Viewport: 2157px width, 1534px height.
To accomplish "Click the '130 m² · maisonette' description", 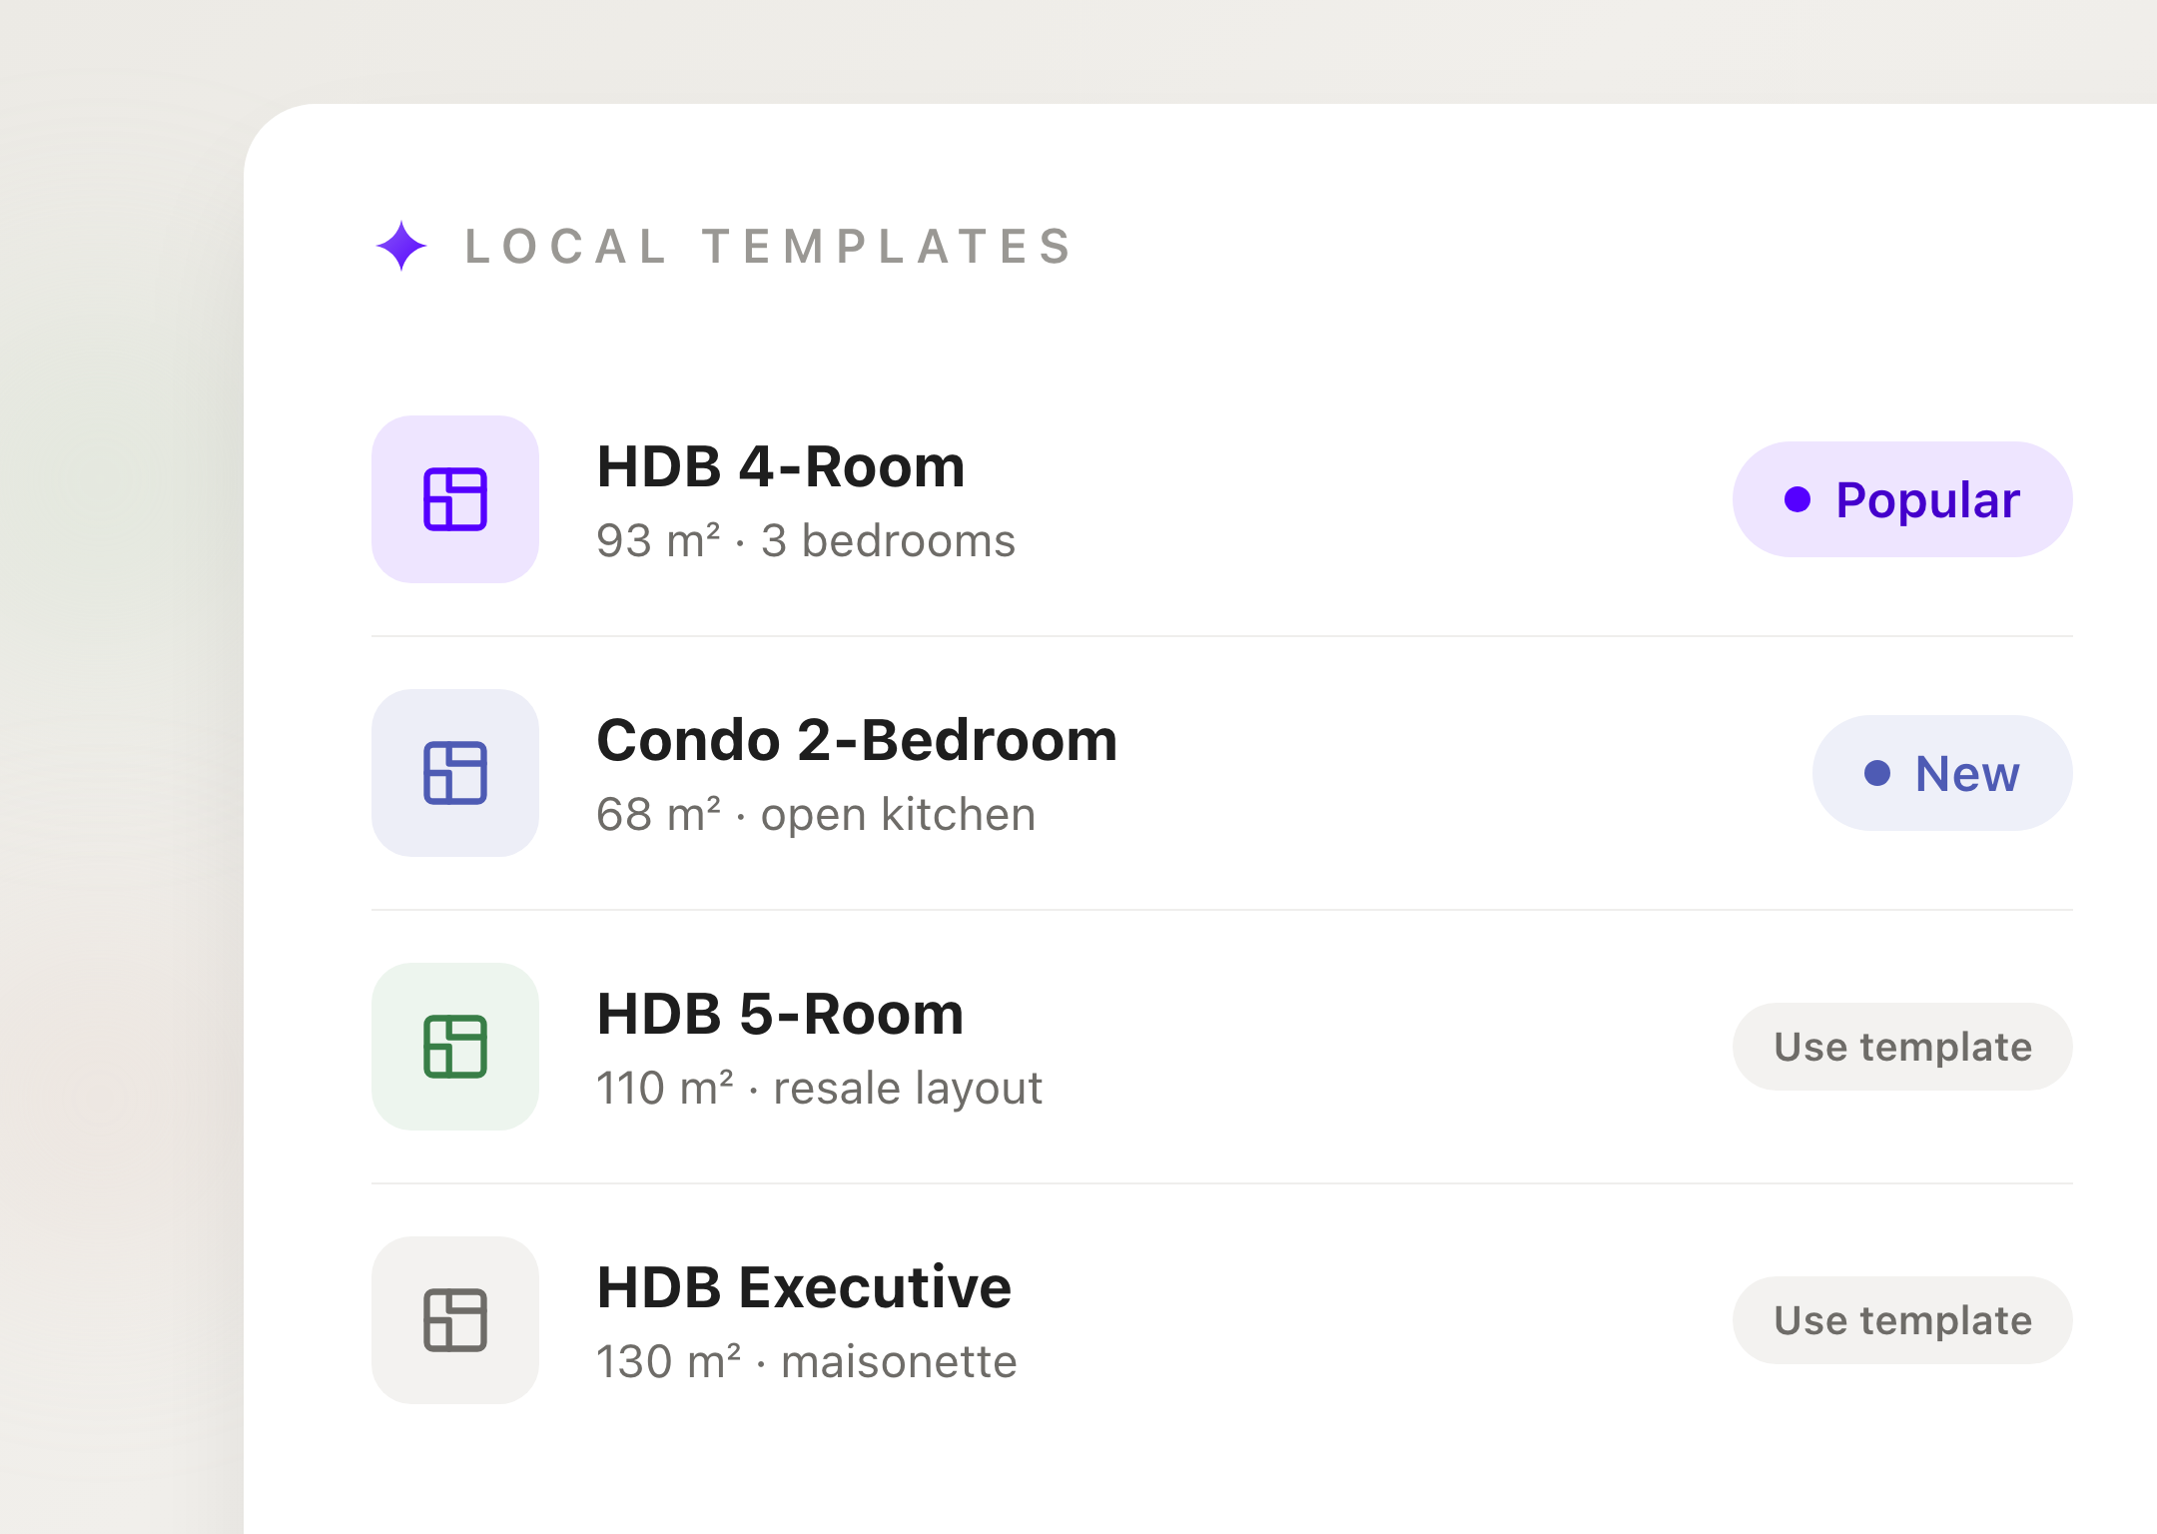I will 807,1362.
